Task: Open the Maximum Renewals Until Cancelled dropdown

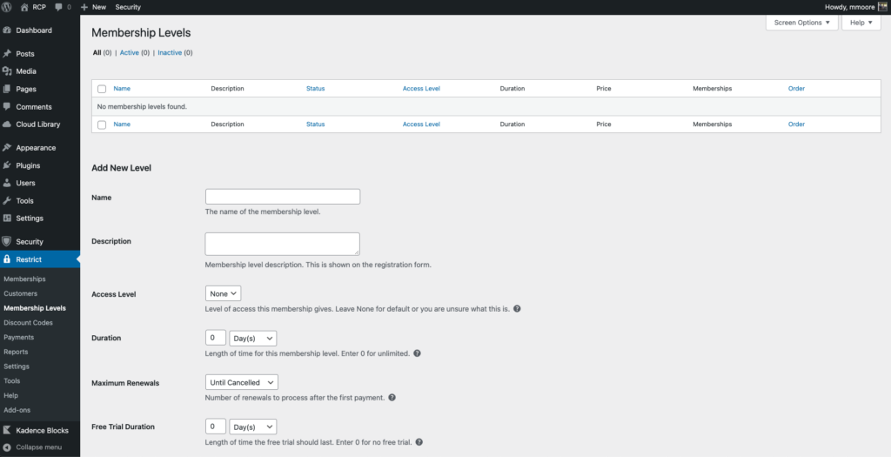Action: pyautogui.click(x=241, y=382)
